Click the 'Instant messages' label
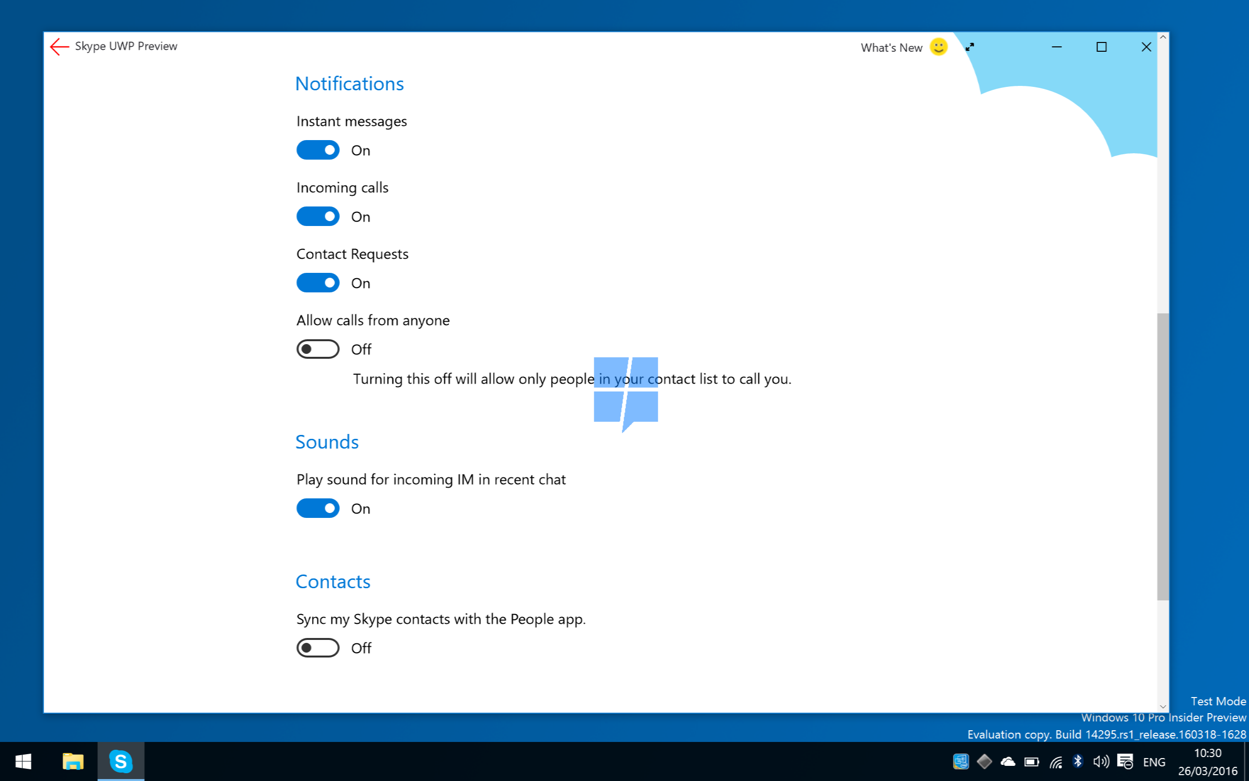Image resolution: width=1249 pixels, height=781 pixels. 351,122
